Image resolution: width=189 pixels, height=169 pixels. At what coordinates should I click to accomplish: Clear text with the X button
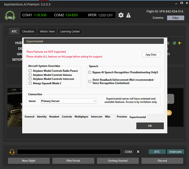(x=138, y=152)
